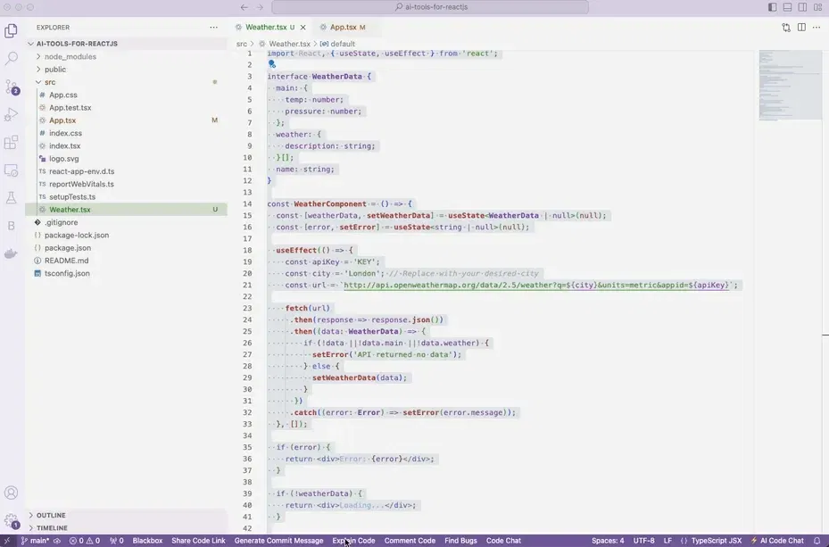Click Find Bugs in status bar
The width and height of the screenshot is (829, 547).
click(x=460, y=541)
